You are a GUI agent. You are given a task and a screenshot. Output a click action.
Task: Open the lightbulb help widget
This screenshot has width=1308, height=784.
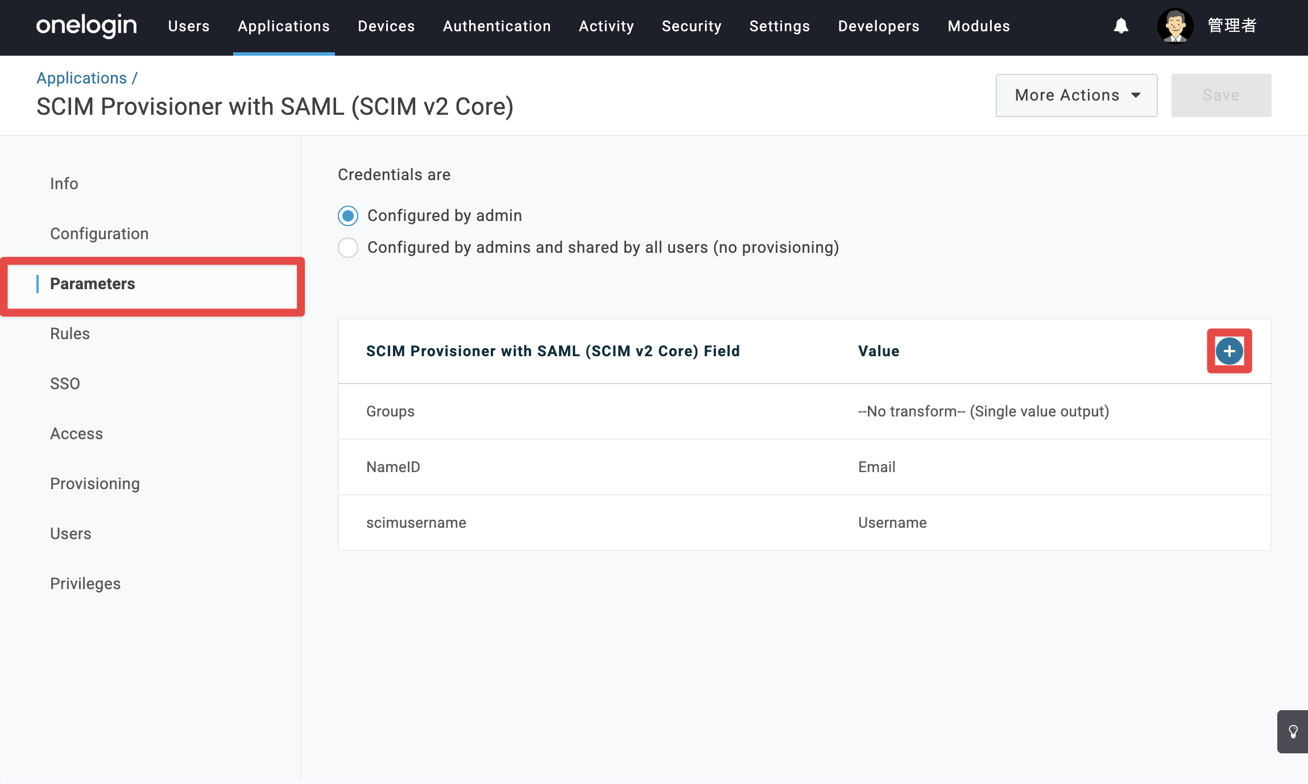click(x=1293, y=732)
